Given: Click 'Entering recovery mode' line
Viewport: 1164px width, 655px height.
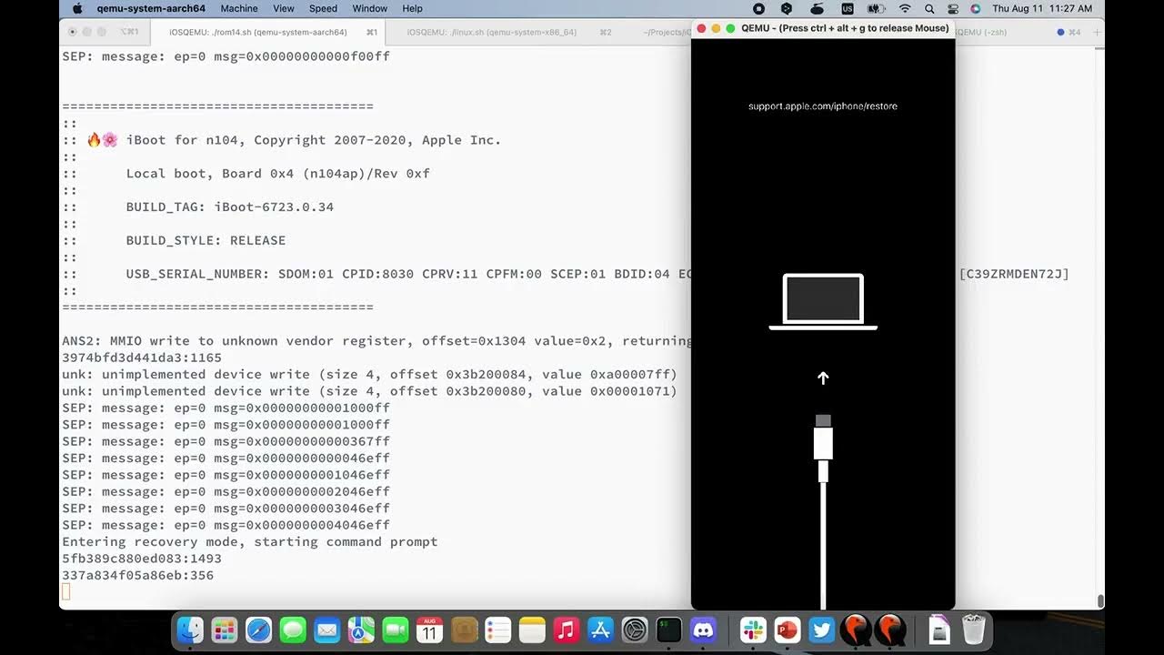Looking at the screenshot, I should [250, 542].
